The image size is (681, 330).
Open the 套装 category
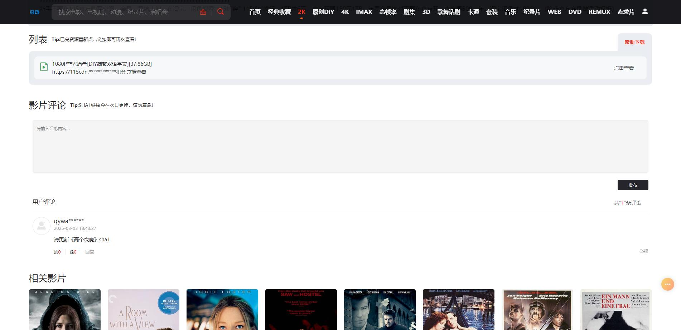(x=492, y=12)
